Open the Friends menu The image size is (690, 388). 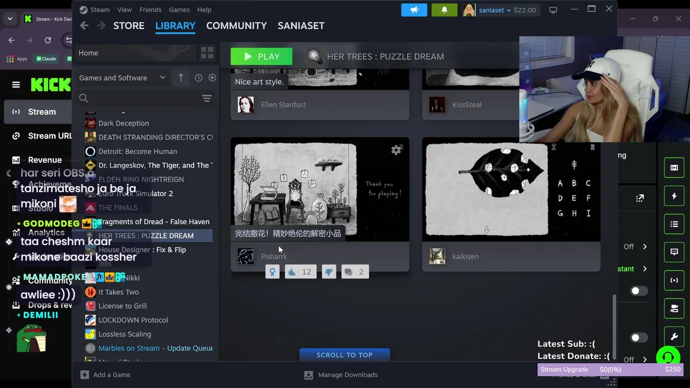click(x=150, y=10)
